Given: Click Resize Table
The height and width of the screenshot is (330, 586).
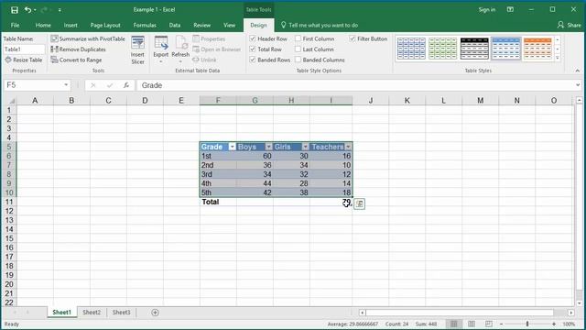Looking at the screenshot, I should [x=24, y=60].
